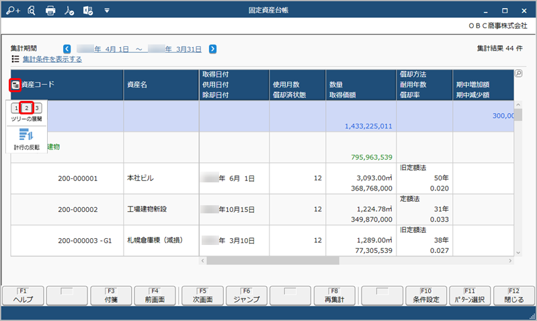
Task: Click the F3 付箋 button
Action: pyautogui.click(x=111, y=295)
